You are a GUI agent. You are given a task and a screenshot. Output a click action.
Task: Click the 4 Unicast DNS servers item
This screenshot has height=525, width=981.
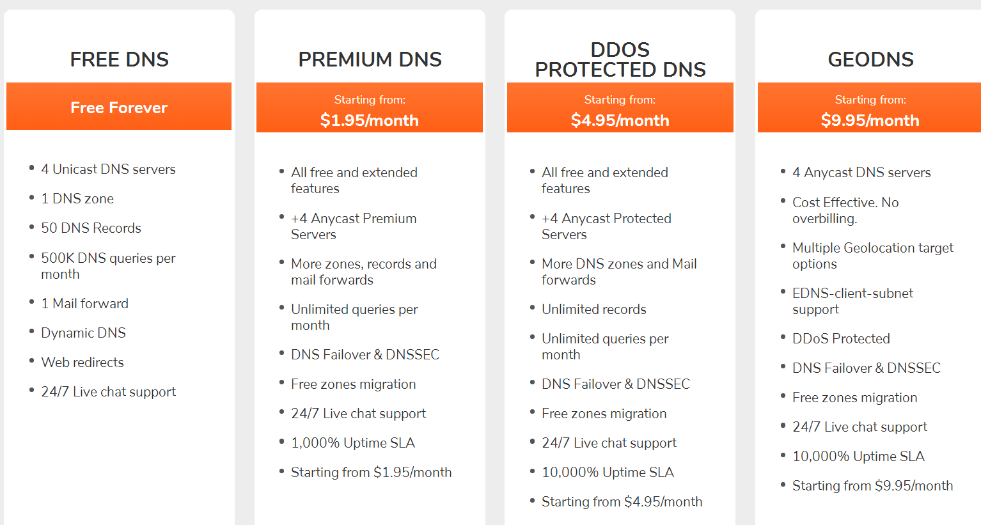[x=108, y=169]
